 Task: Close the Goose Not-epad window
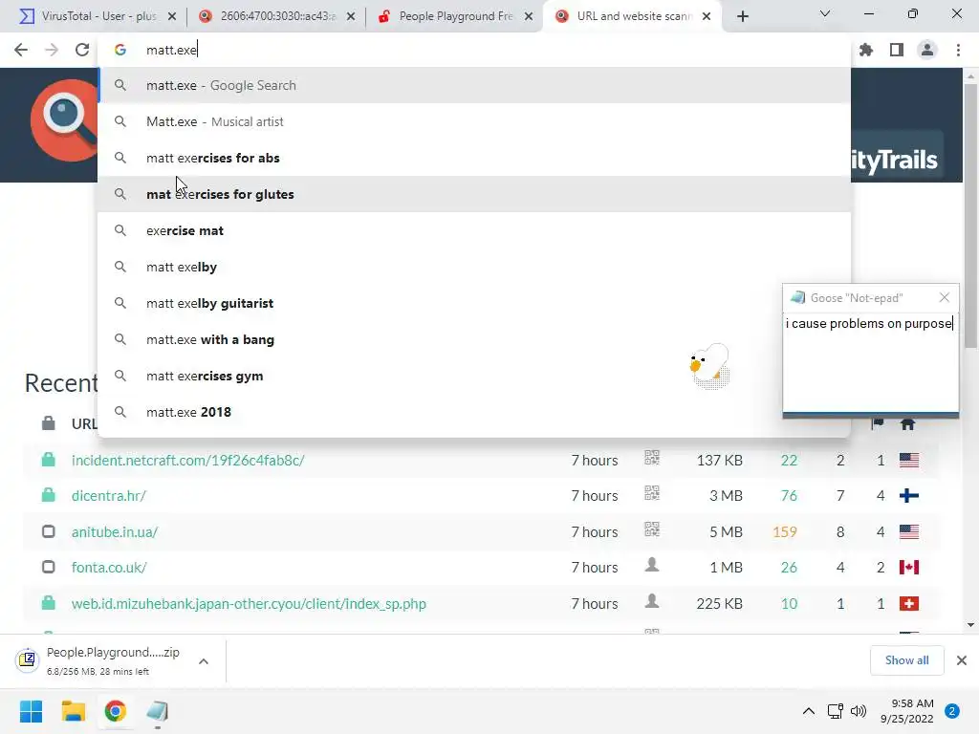pos(945,298)
